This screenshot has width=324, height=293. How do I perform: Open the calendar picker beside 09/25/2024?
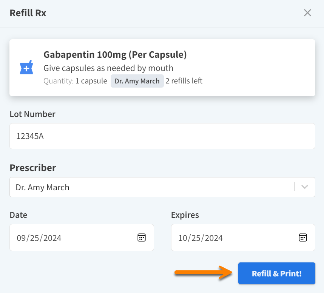(x=141, y=237)
